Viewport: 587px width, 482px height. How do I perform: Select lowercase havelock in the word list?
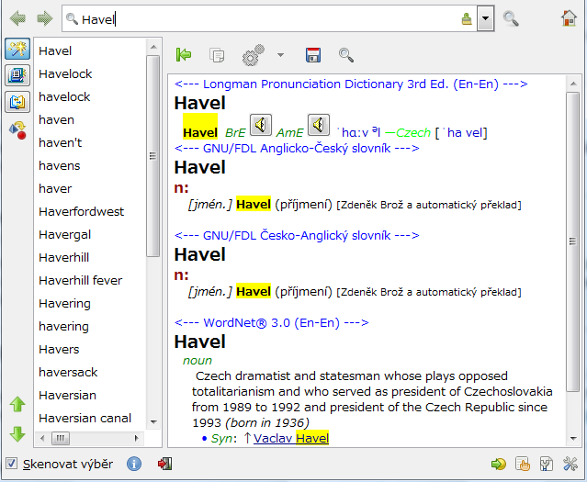click(64, 97)
